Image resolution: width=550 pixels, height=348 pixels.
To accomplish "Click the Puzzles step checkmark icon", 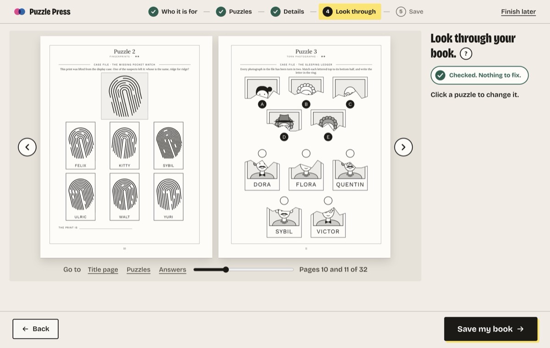I will pyautogui.click(x=221, y=11).
